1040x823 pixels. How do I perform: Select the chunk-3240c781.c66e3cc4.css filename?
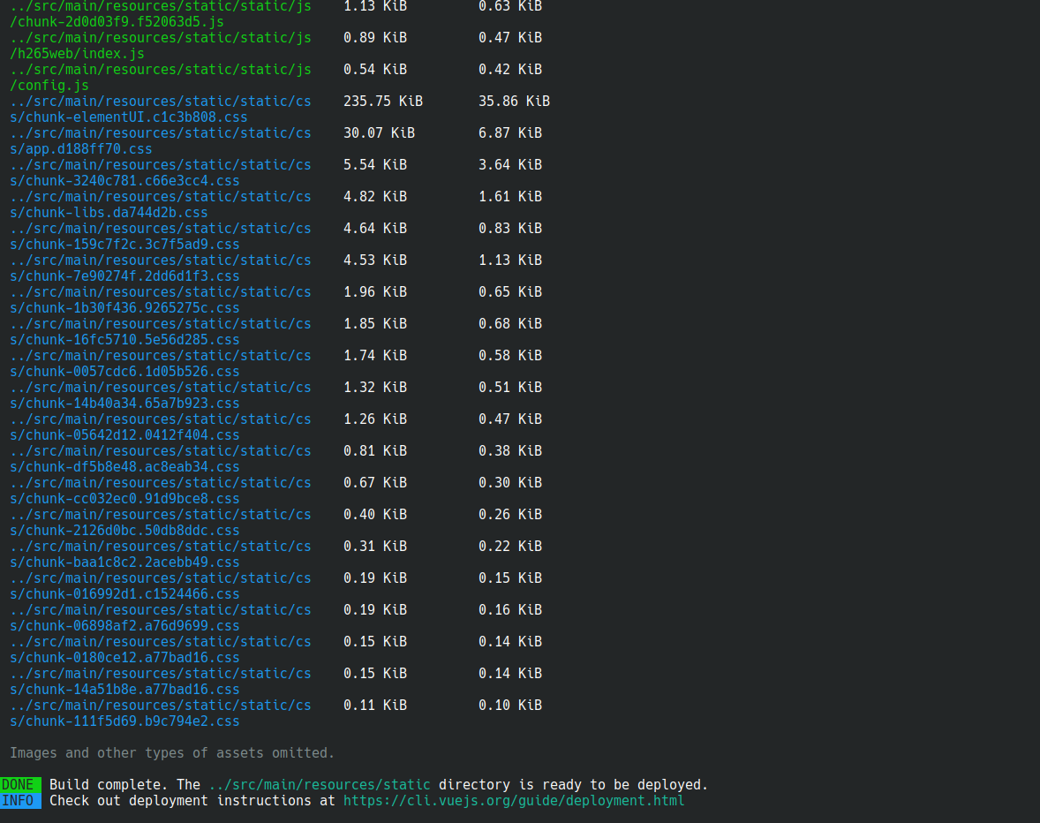pos(124,181)
